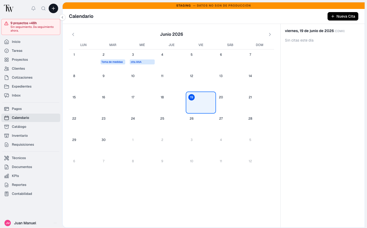Open the Toma de medidas event
Screen dimensions: 367x228
(113, 62)
